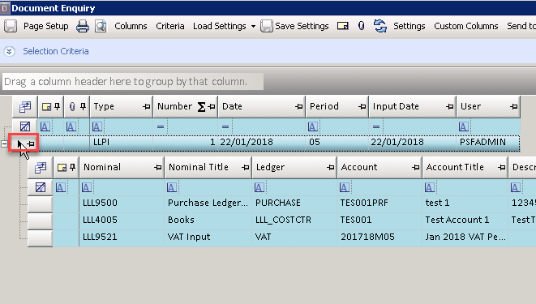Open User filter operator icon
Image resolution: width=536 pixels, height=304 pixels.
tap(464, 127)
